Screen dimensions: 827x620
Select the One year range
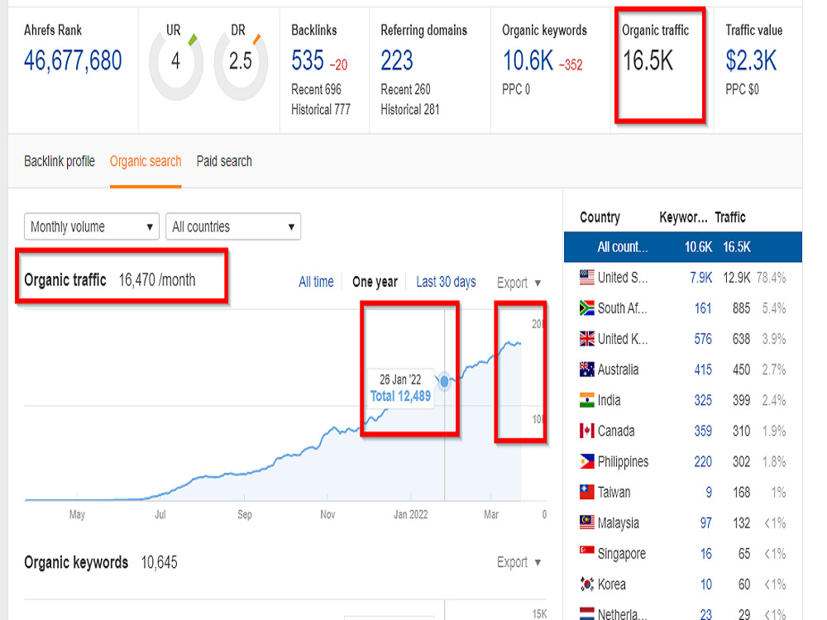(x=375, y=282)
